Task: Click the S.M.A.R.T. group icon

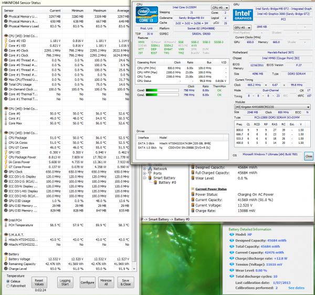Action: click(6, 235)
